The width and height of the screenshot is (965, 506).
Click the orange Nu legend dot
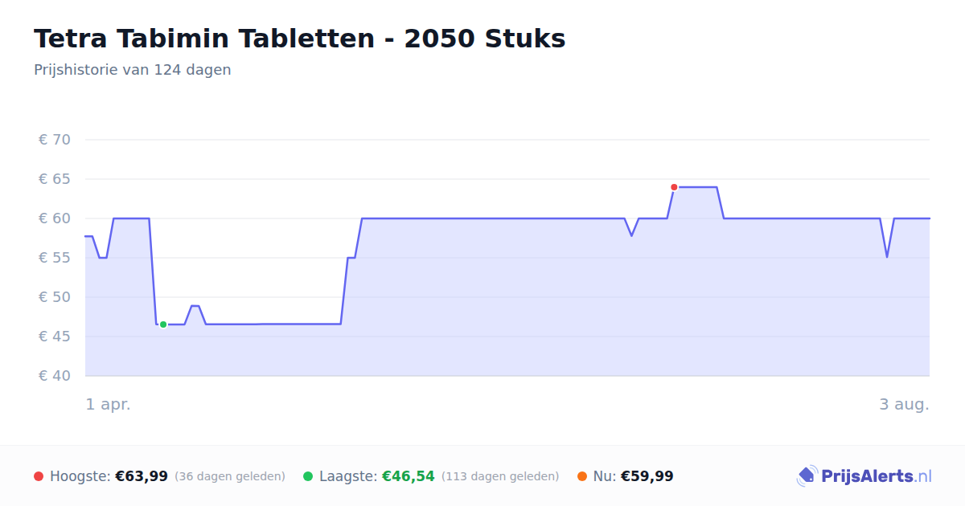pyautogui.click(x=582, y=476)
